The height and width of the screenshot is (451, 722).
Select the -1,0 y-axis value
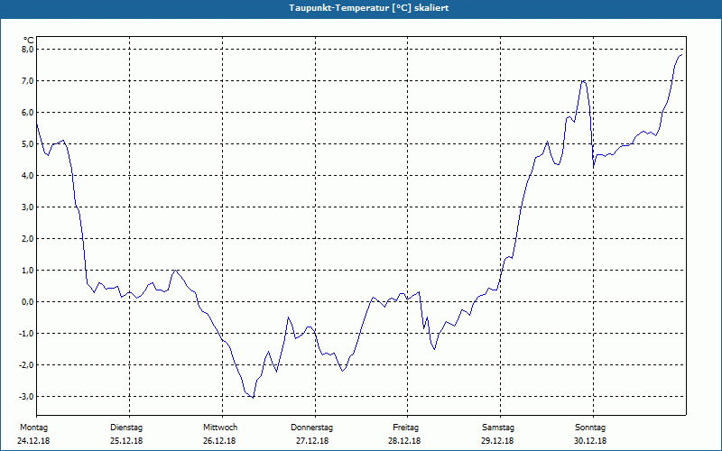click(27, 333)
